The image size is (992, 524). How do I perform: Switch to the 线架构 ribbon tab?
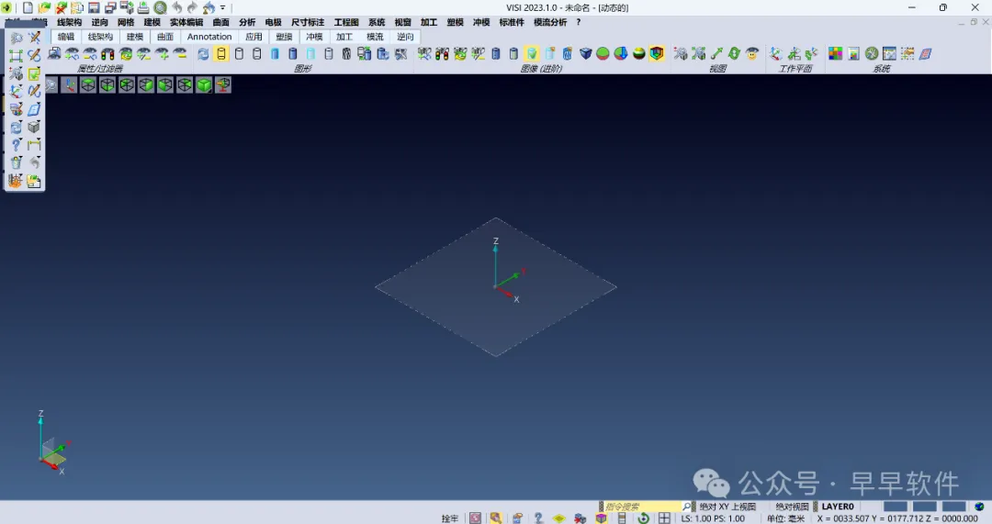100,37
